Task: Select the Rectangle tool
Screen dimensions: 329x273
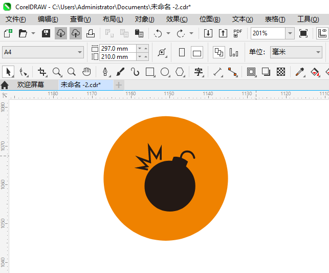Action: coord(150,72)
